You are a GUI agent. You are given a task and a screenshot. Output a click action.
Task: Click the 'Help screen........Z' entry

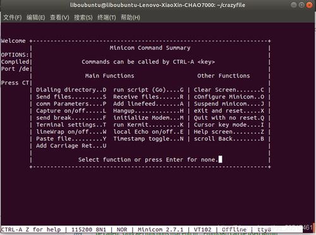point(229,132)
